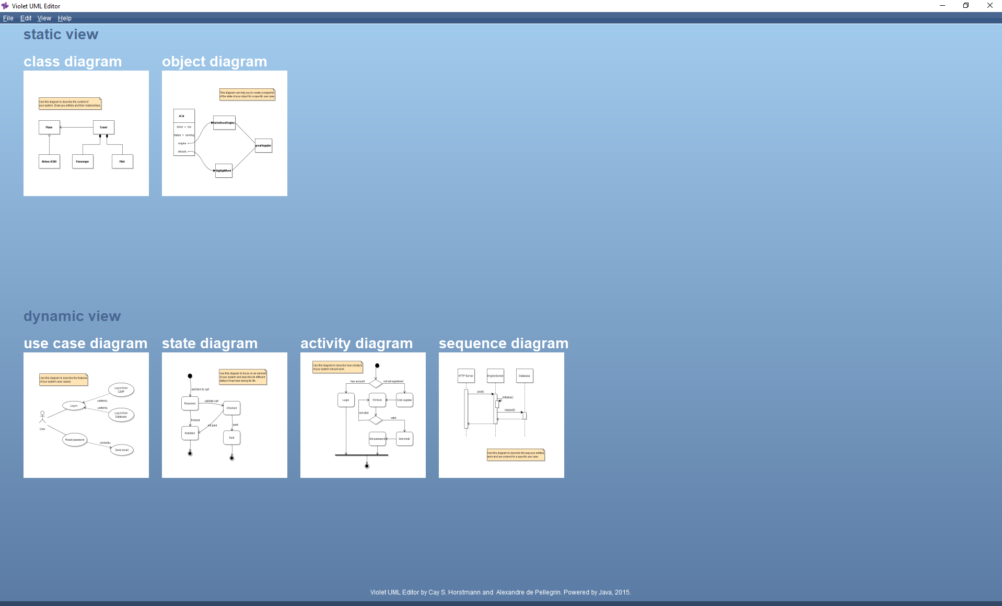Click the 'class diagram' heading link
Screen dimensions: 1002x606
73,62
